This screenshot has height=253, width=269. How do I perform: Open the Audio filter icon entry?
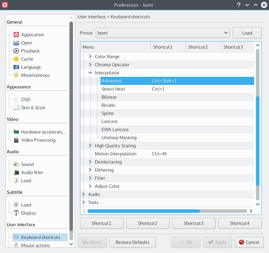point(16,172)
